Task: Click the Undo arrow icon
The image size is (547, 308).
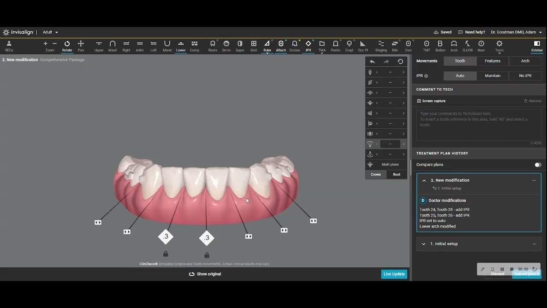Action: pyautogui.click(x=372, y=62)
